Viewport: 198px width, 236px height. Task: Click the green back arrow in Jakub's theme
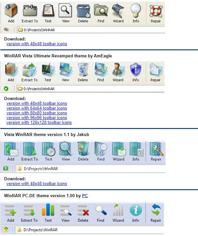pyautogui.click(x=6, y=168)
